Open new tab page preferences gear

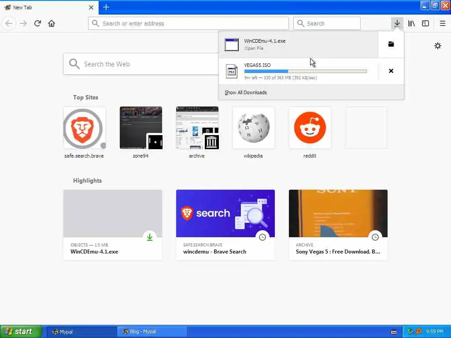pyautogui.click(x=438, y=46)
